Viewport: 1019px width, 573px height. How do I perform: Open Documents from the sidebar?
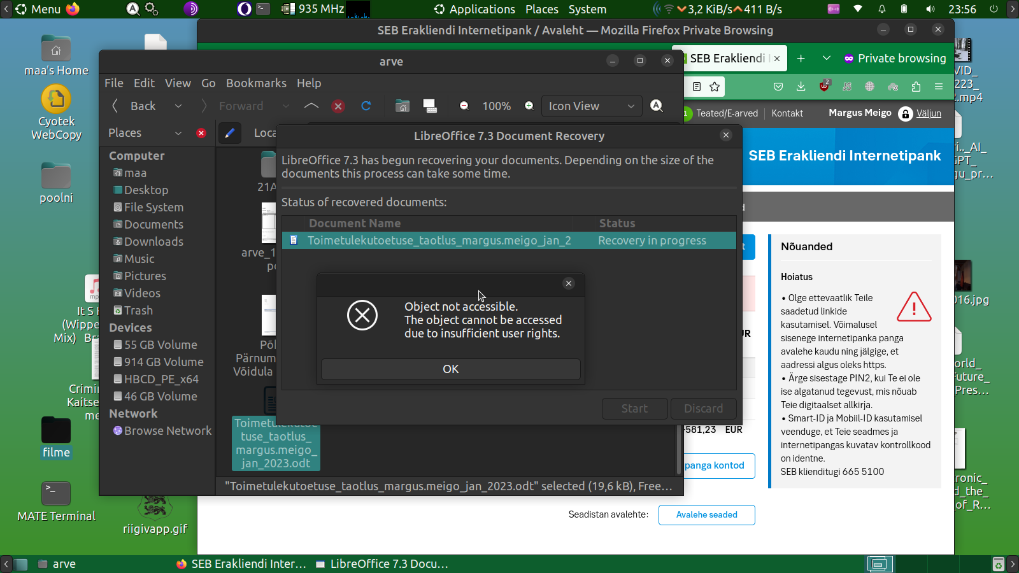point(148,225)
